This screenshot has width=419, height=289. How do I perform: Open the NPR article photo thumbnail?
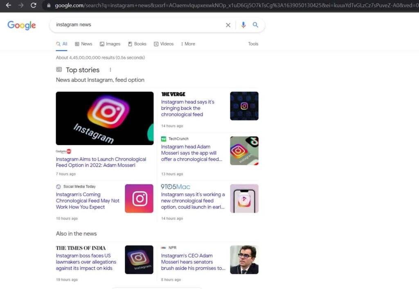[x=244, y=260]
